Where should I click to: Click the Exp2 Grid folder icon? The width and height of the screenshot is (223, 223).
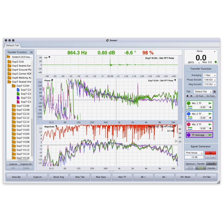pyautogui.click(x=9, y=62)
